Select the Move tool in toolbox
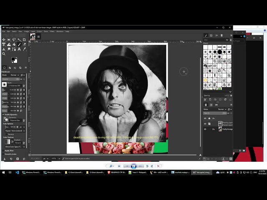Viewport: 267px width, 200px height. (x=4, y=40)
